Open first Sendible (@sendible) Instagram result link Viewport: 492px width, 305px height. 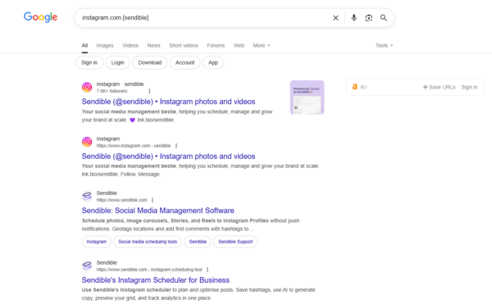(168, 102)
